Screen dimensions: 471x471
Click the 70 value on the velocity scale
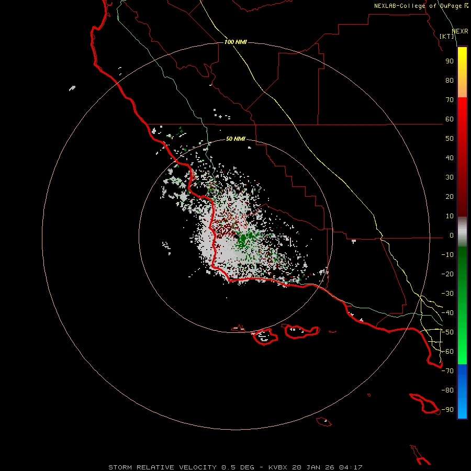[450, 100]
